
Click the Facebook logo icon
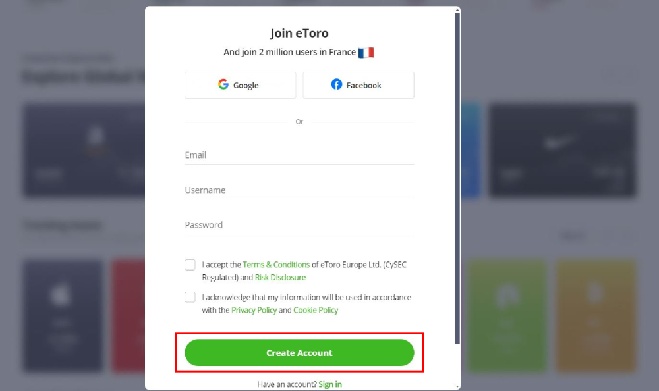coord(337,84)
